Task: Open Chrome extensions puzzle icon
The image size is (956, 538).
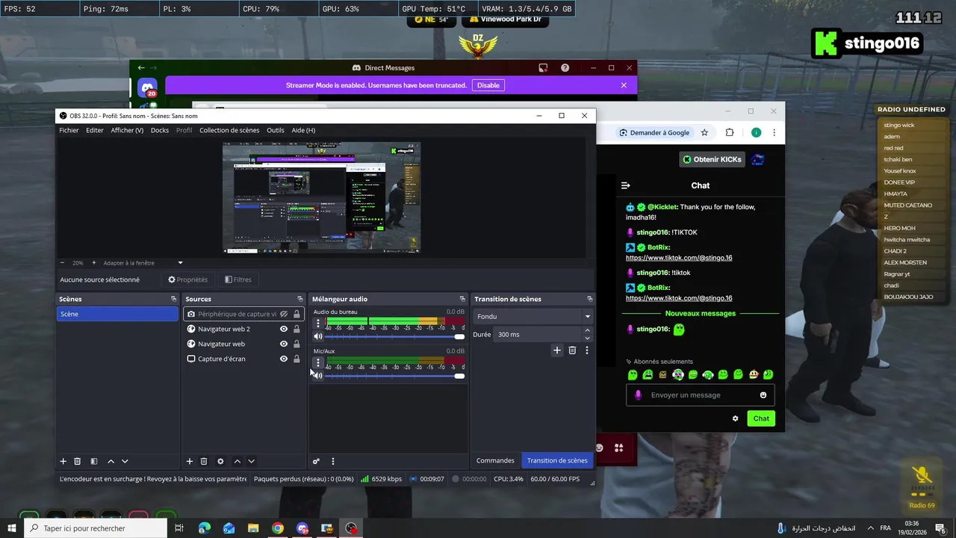Action: coord(730,132)
